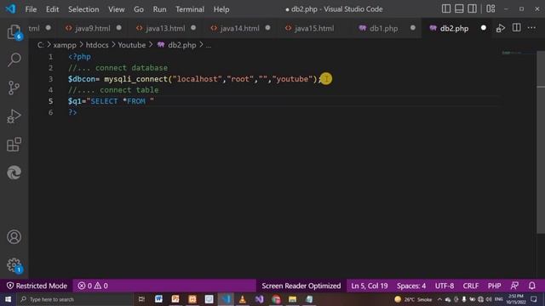Click the xampp breadcrumb segment
Image resolution: width=545 pixels, height=306 pixels.
point(65,45)
